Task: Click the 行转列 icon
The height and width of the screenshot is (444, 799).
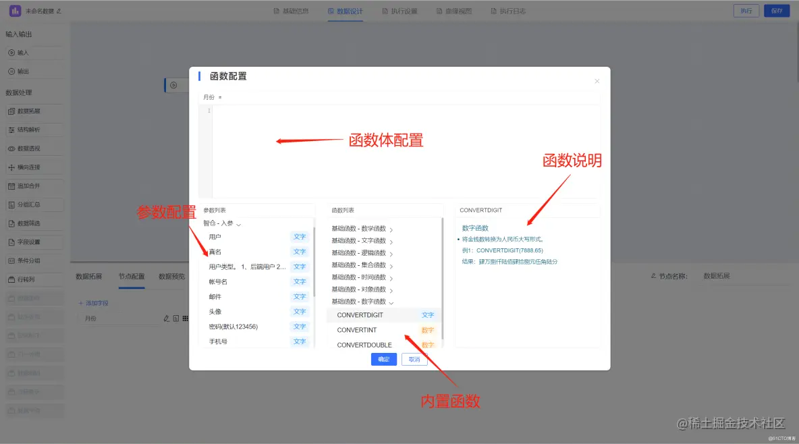Action: 11,279
